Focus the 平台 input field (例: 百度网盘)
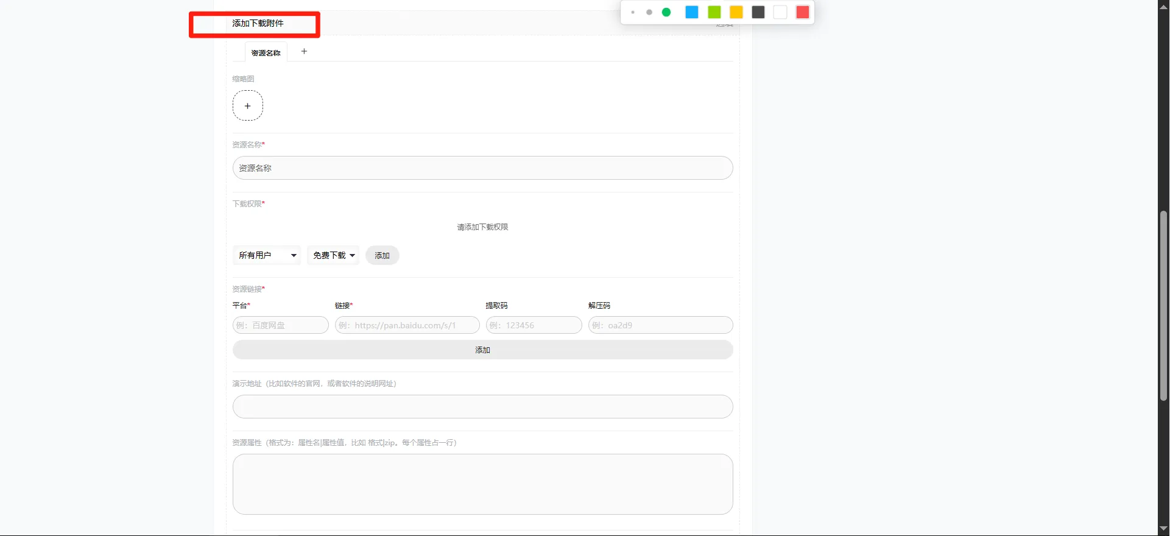The width and height of the screenshot is (1170, 536). pyautogui.click(x=281, y=325)
